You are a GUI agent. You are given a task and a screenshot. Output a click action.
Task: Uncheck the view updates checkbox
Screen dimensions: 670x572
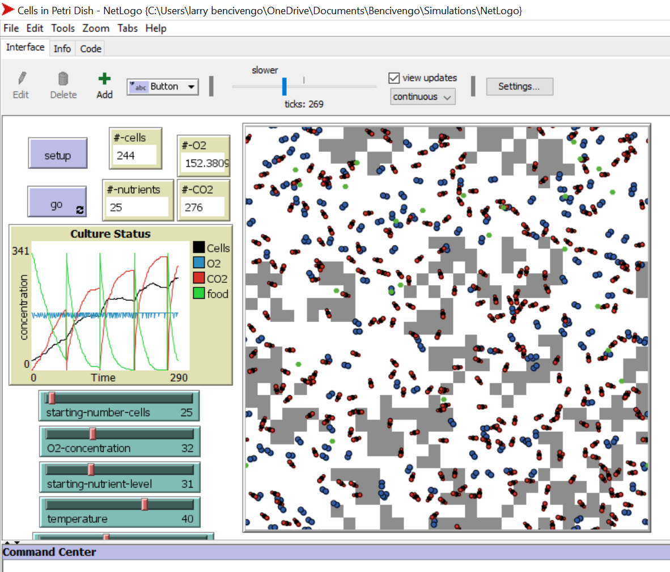click(x=393, y=78)
